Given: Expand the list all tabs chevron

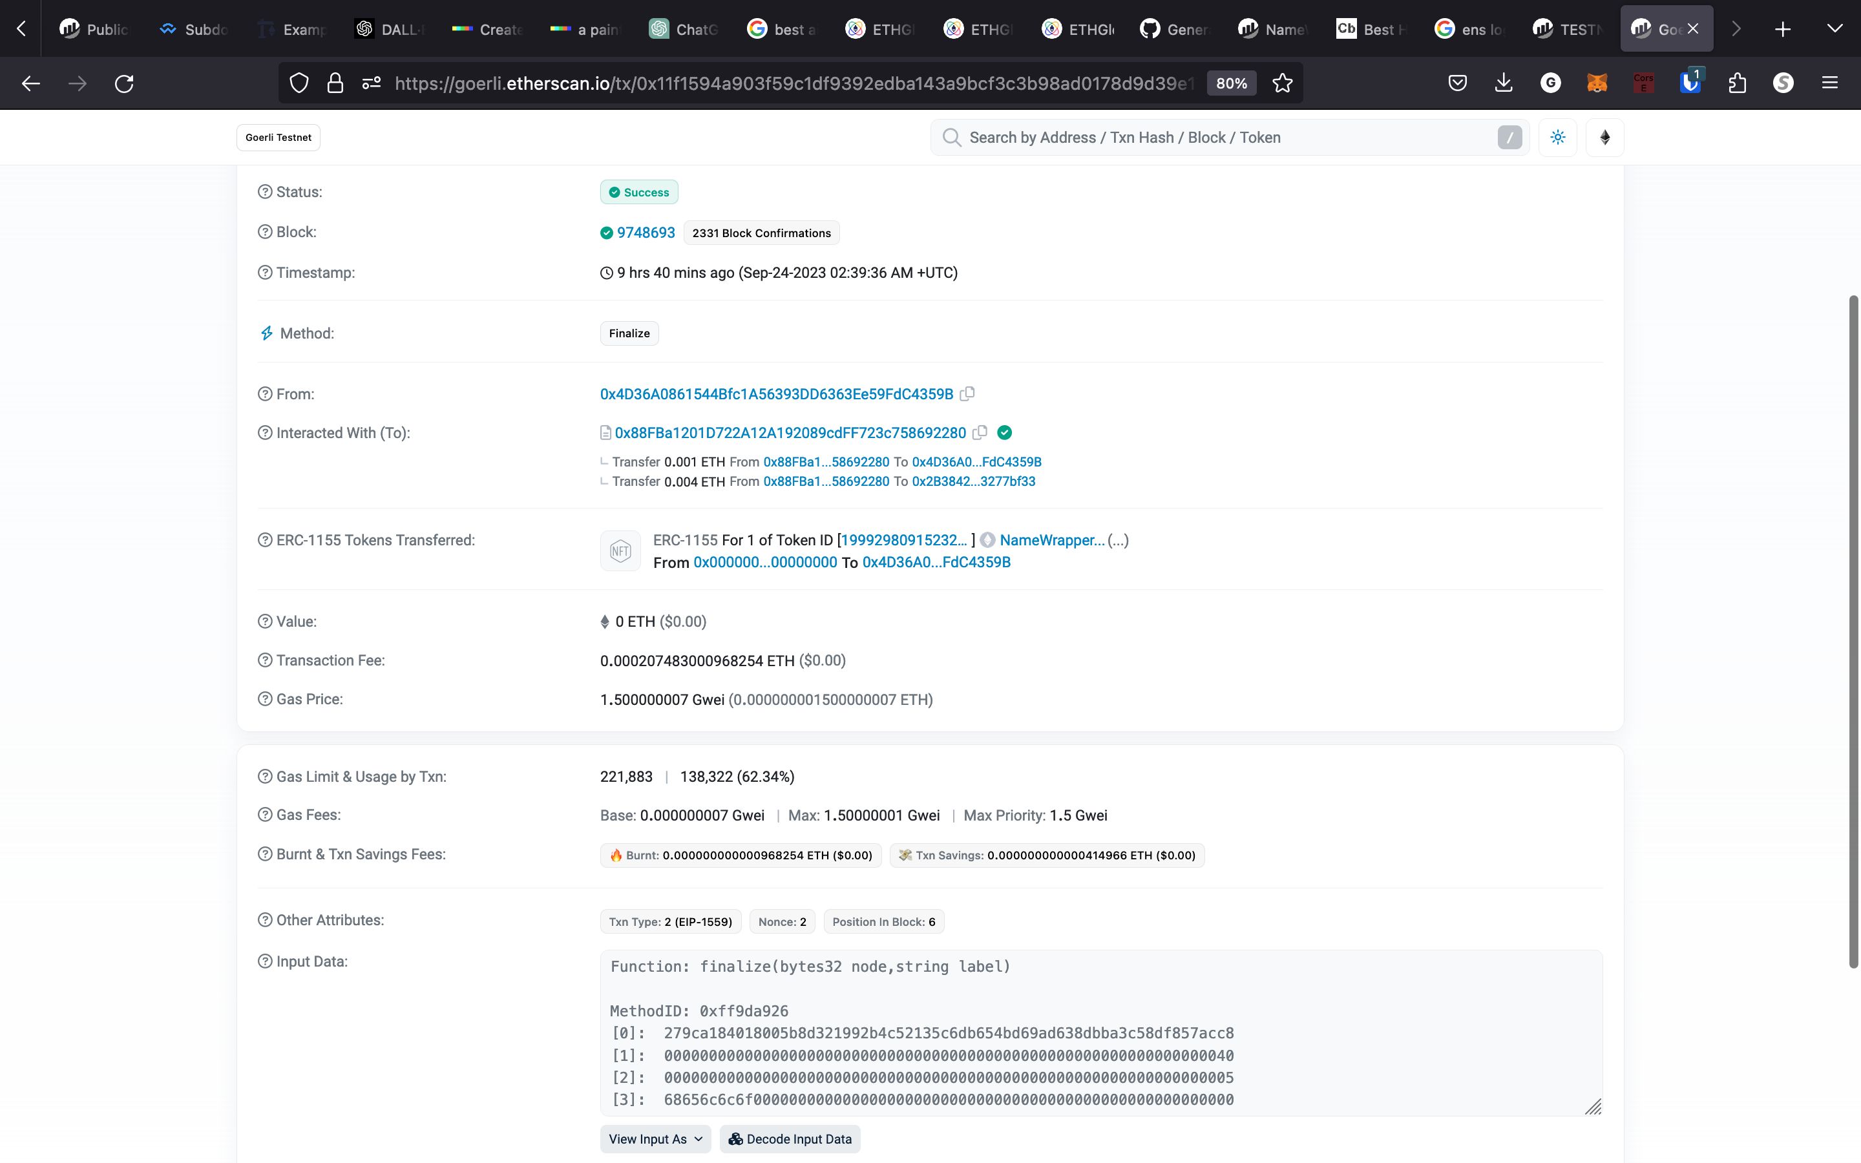Looking at the screenshot, I should tap(1835, 29).
